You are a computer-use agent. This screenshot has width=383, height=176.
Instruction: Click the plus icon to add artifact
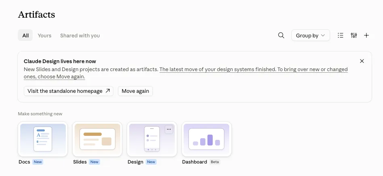pyautogui.click(x=366, y=35)
